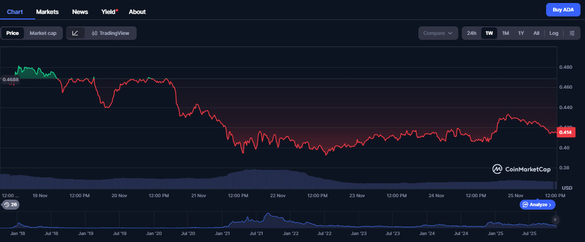Set time range to 1M
This screenshot has height=242, width=585.
505,33
